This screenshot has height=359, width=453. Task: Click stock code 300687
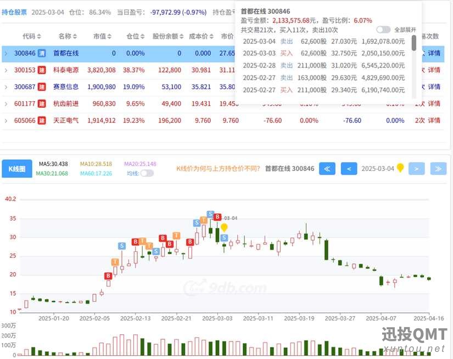(x=25, y=87)
